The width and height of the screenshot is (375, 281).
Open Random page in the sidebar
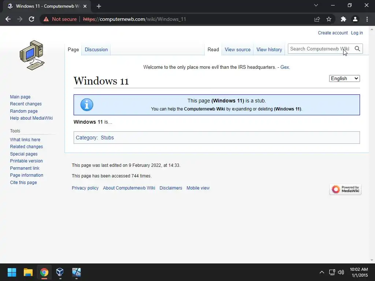pos(24,111)
